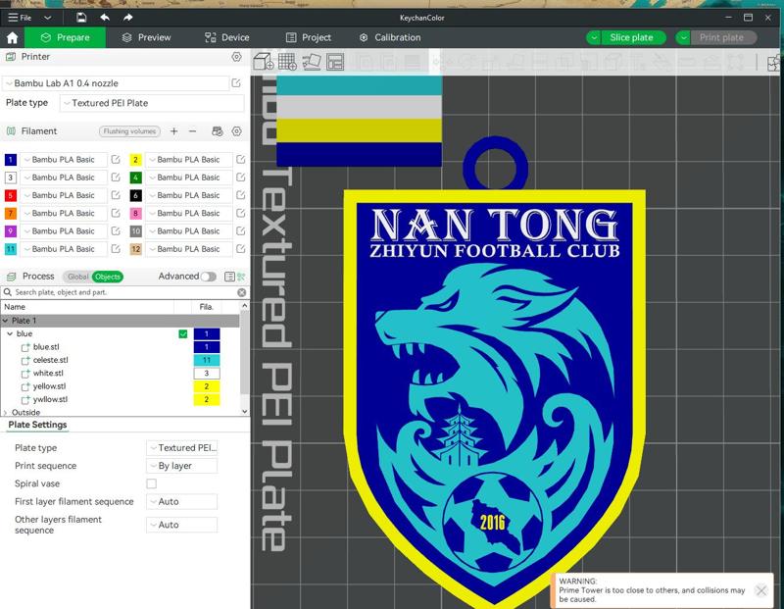Open the Bambu Lab A1 printer dropdown

116,83
